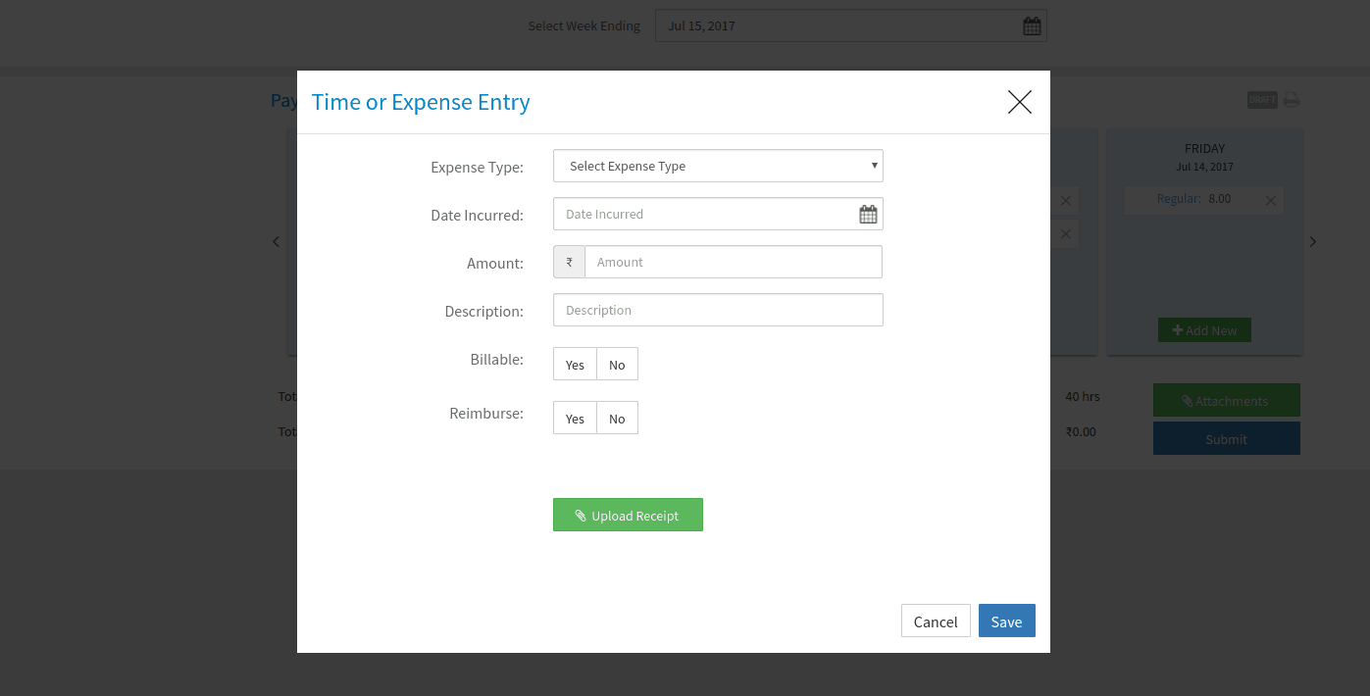This screenshot has height=696, width=1370.
Task: Go to next days with right chevron
Action: coord(1313,241)
